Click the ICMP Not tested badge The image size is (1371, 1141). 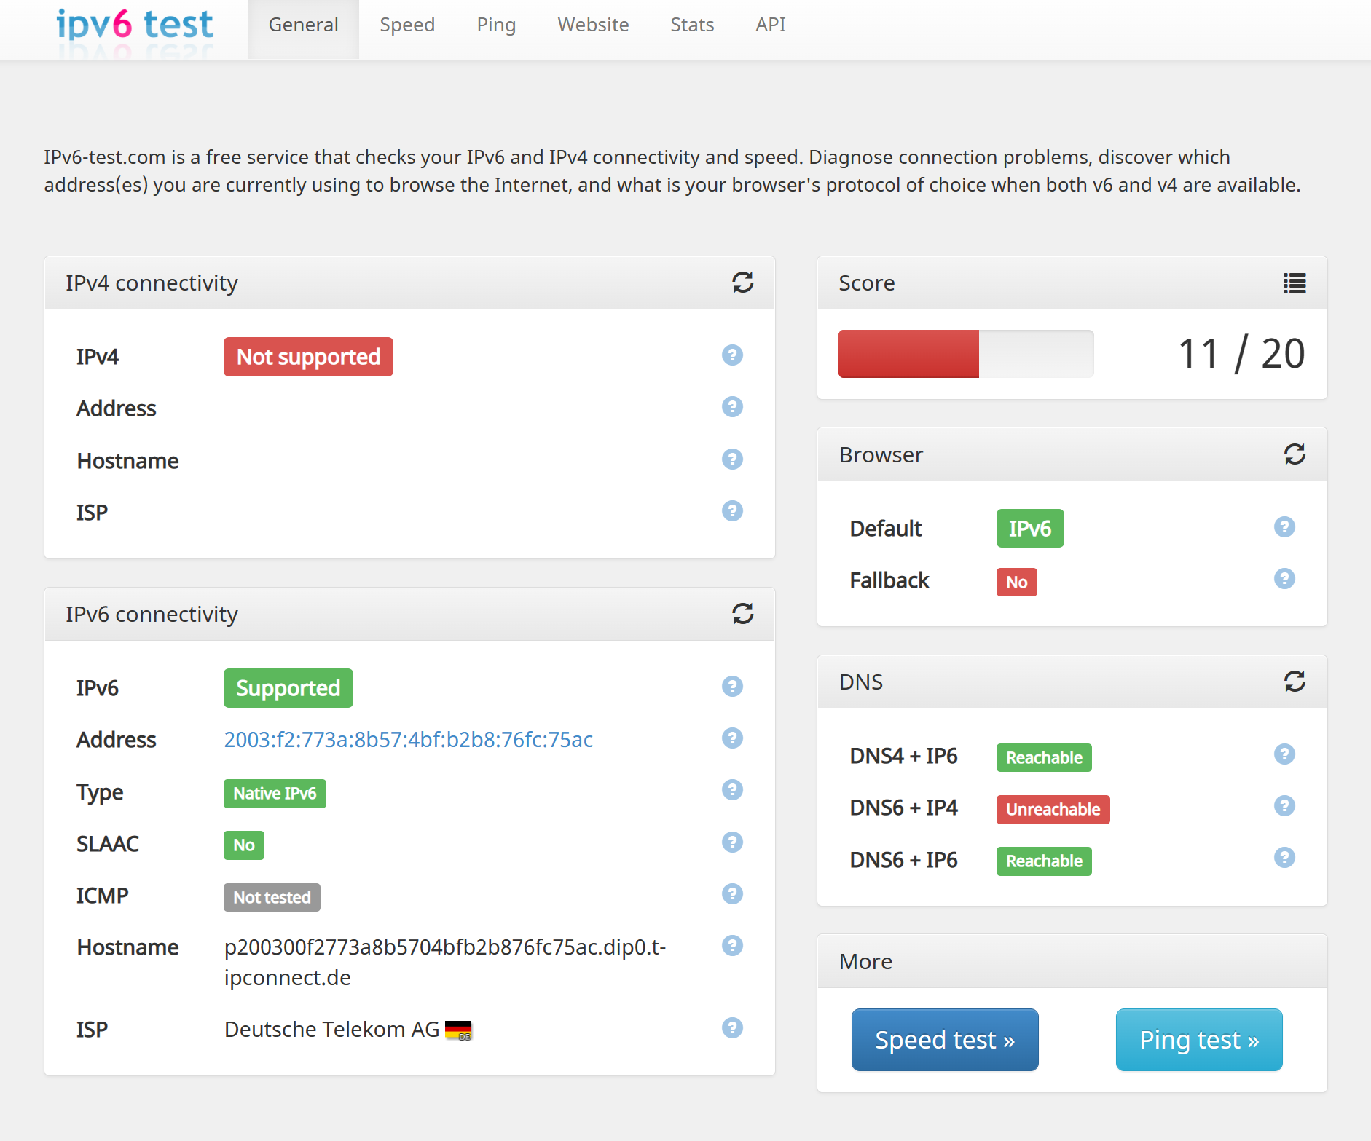pyautogui.click(x=272, y=897)
